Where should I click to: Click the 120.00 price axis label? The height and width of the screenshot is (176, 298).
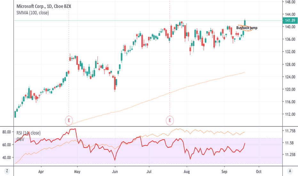(x=290, y=89)
